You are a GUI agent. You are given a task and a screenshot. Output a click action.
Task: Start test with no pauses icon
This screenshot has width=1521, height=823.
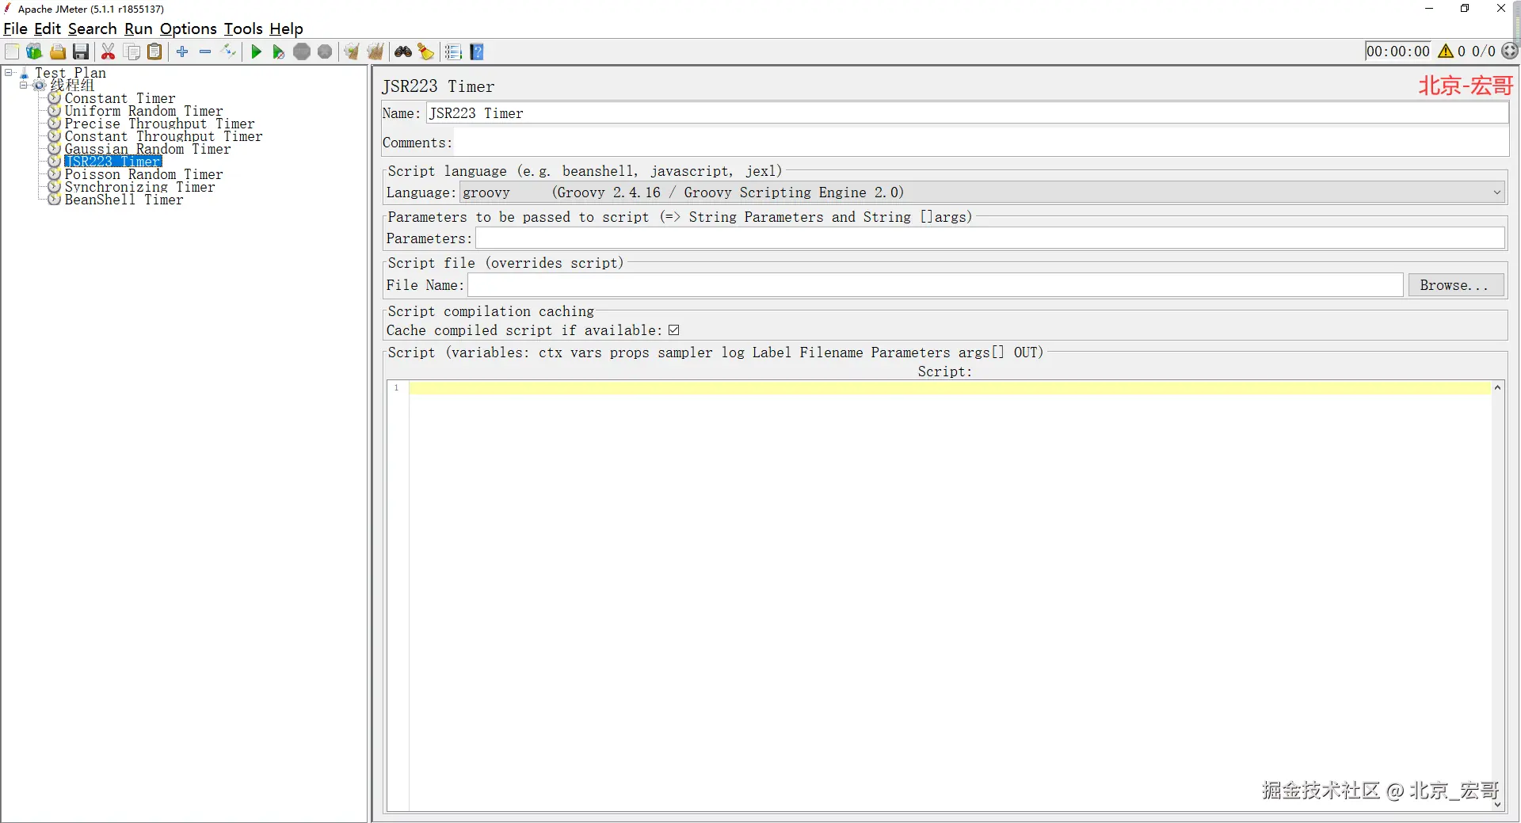click(x=279, y=52)
